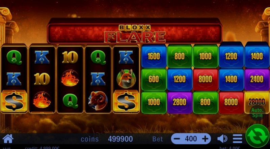Open the hamburger menu
The width and height of the screenshot is (270, 149).
[x=238, y=139]
